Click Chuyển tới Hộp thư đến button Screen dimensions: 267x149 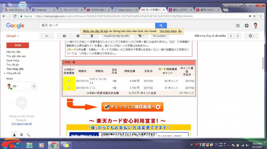click(x=116, y=36)
